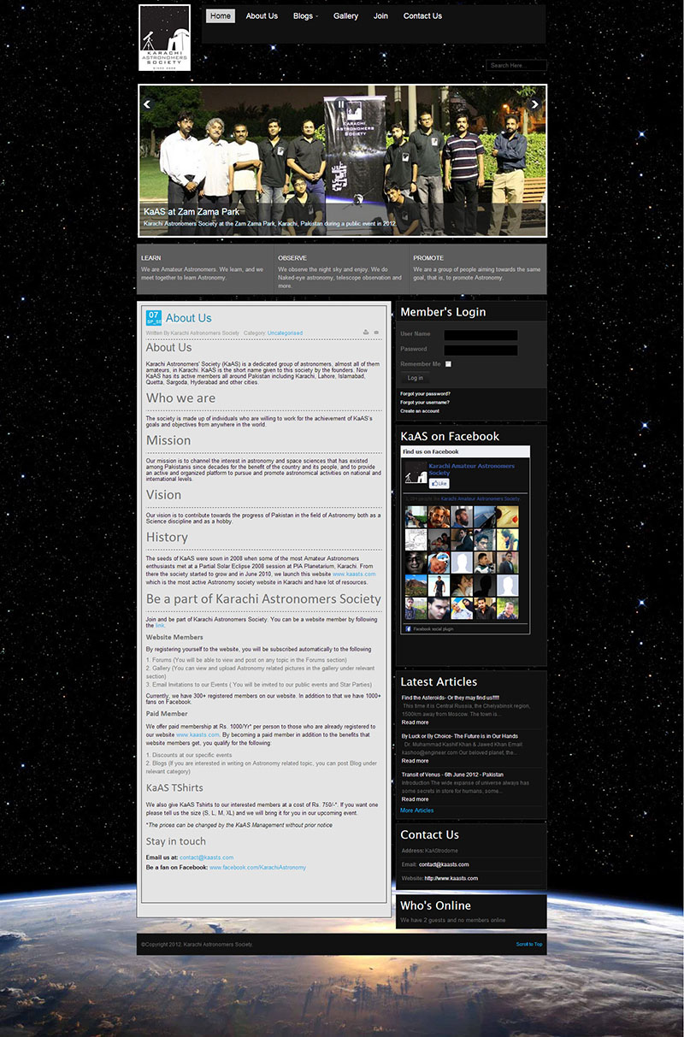Image resolution: width=684 pixels, height=1037 pixels.
Task: Go to previous slide with left arrow
Action: 147,104
